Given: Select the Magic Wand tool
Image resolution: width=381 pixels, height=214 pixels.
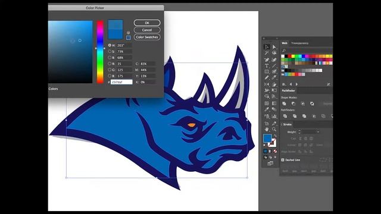Looking at the screenshot, I should click(x=267, y=53).
